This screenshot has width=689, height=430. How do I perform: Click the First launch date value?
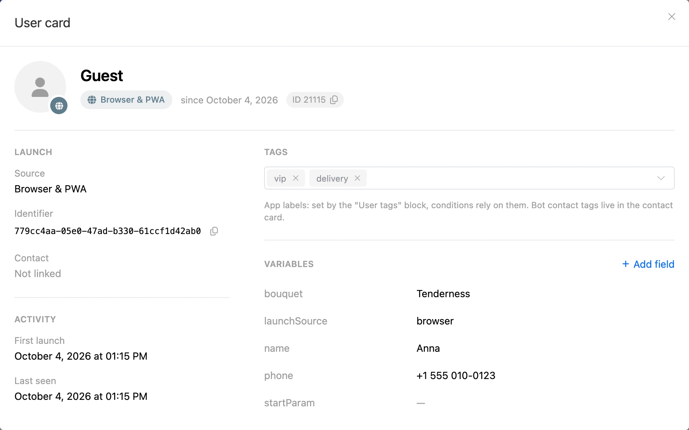(81, 356)
